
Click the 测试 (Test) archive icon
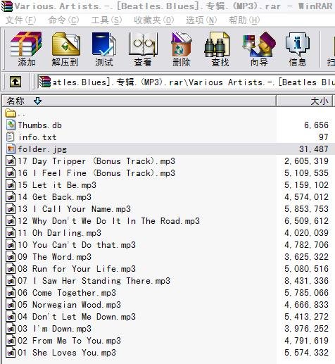click(x=104, y=49)
